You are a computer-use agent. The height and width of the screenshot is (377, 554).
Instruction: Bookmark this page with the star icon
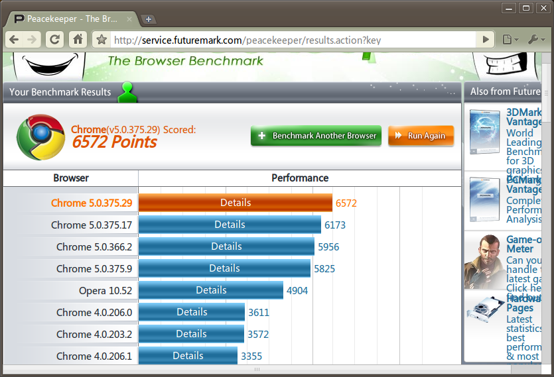point(102,40)
